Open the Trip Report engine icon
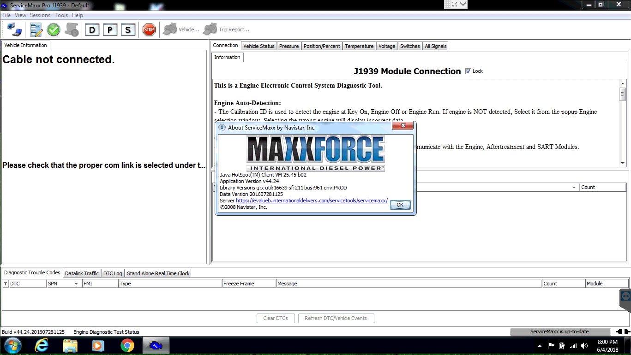Screen dimensions: 631x355 210,30
